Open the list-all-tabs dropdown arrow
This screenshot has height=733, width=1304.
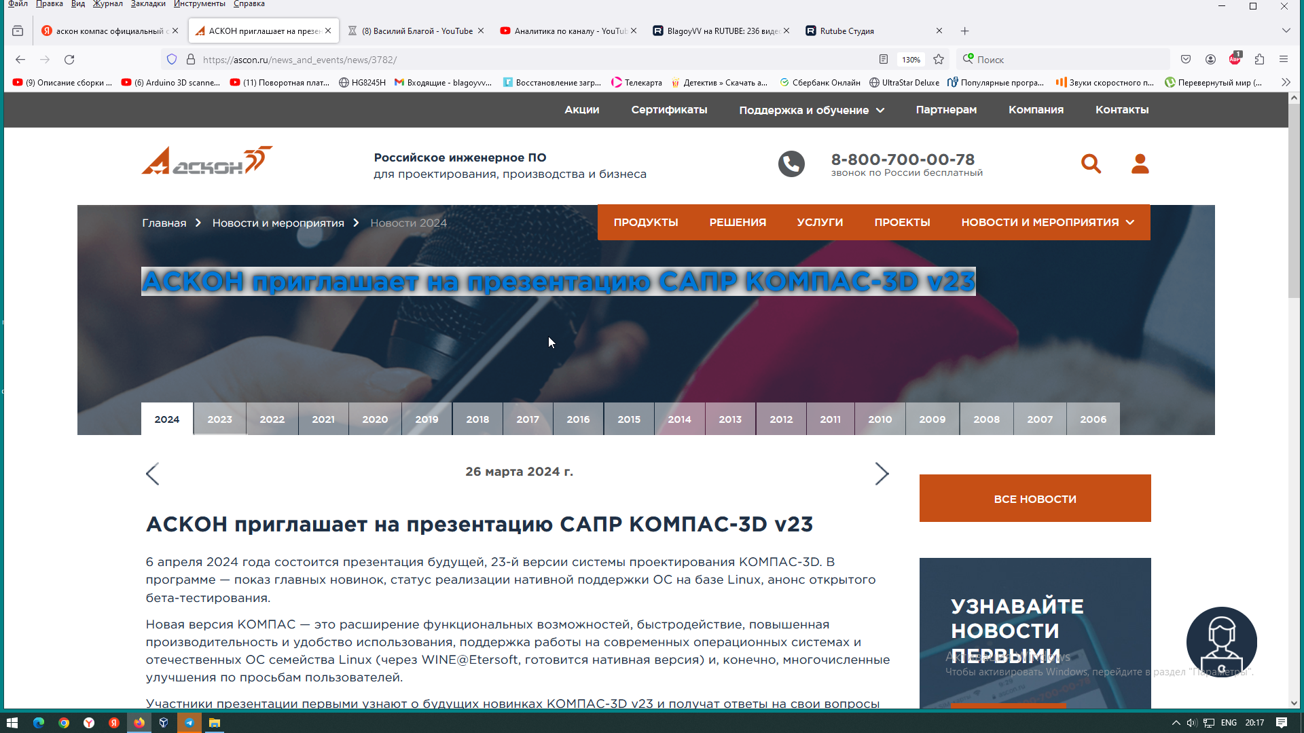[1286, 31]
